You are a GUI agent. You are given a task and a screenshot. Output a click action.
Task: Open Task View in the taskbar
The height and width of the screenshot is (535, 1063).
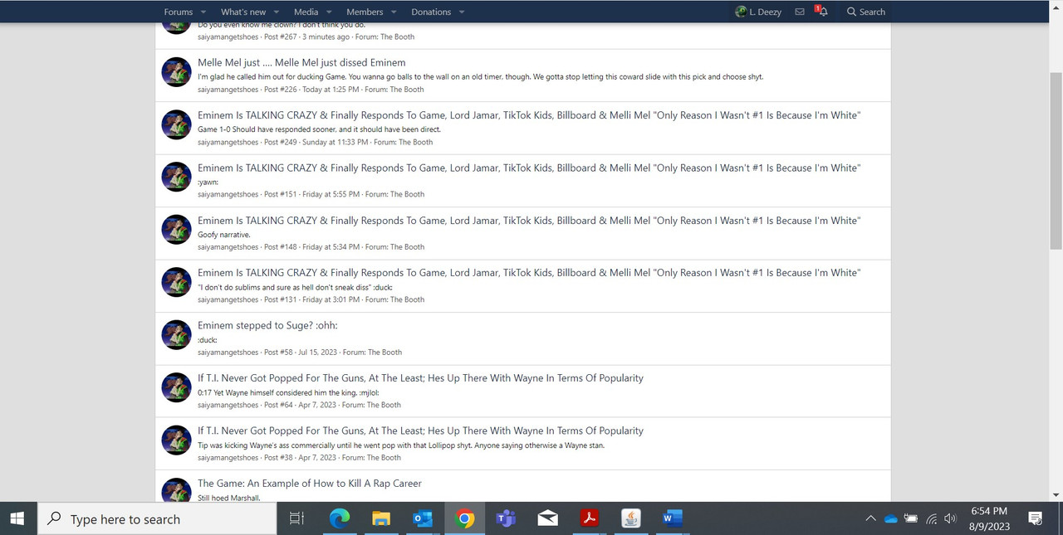pos(296,518)
